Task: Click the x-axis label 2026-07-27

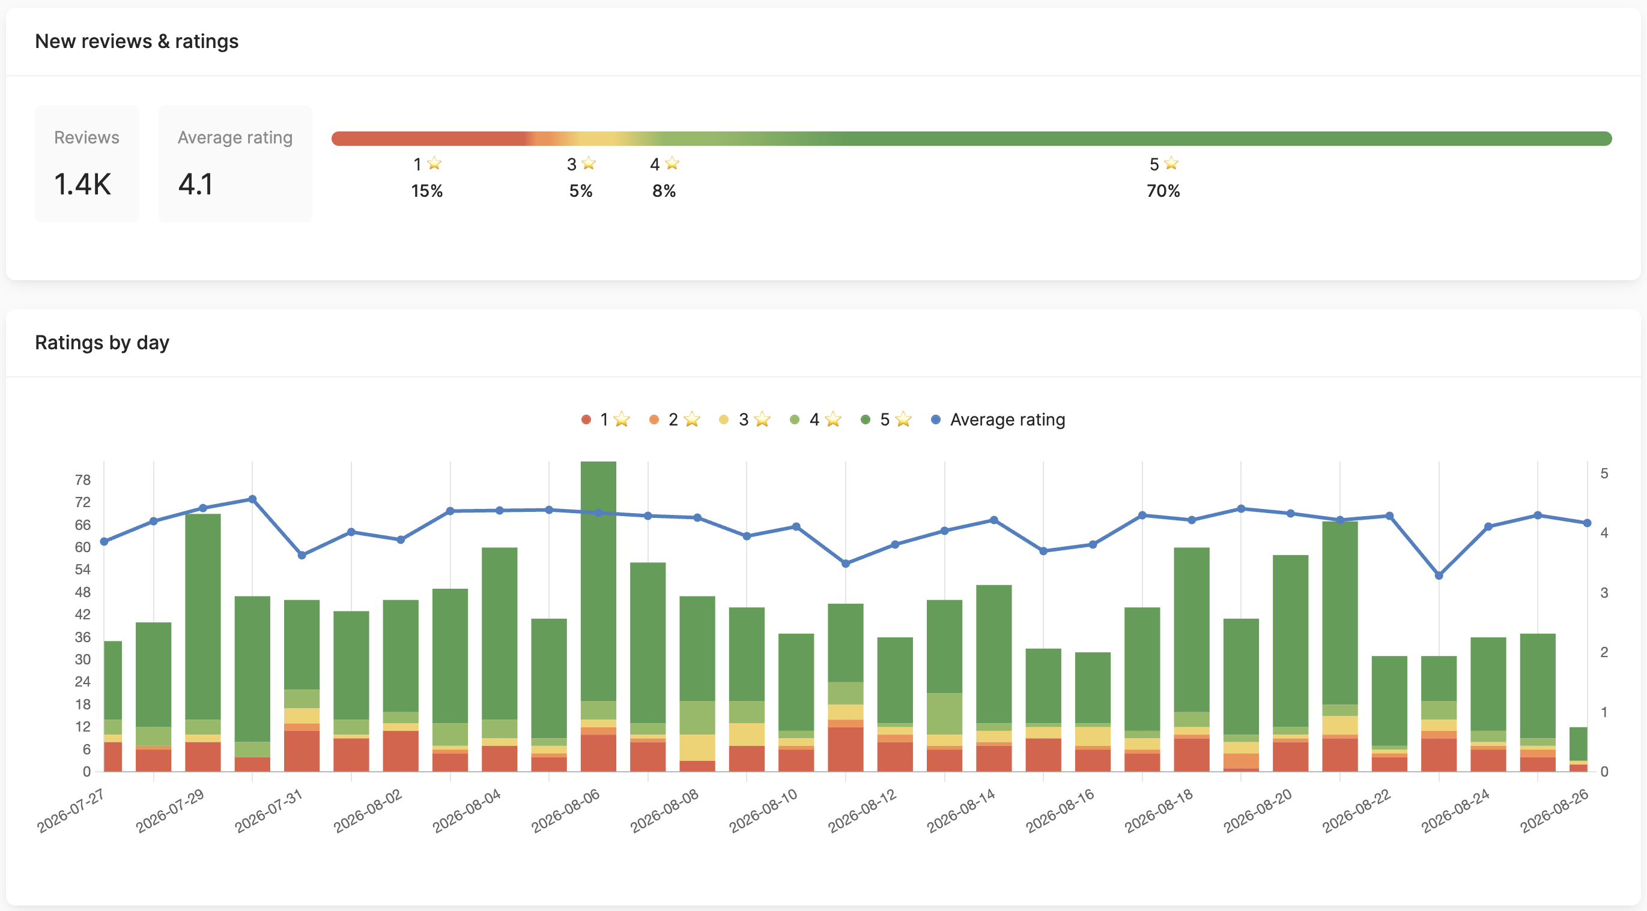Action: coord(70,811)
